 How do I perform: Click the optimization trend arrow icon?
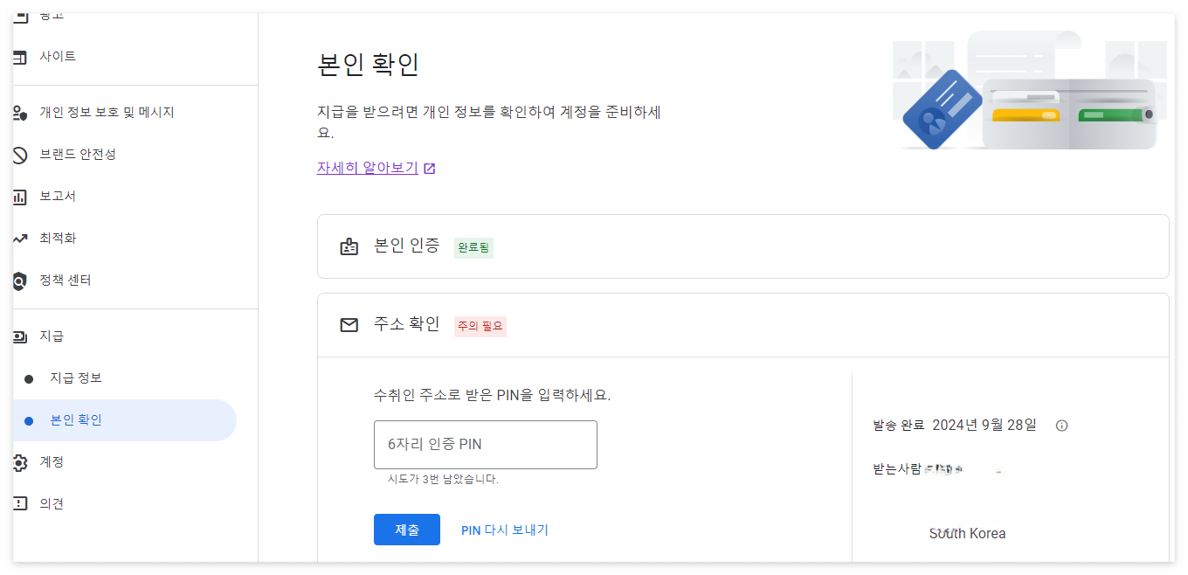pyautogui.click(x=20, y=239)
